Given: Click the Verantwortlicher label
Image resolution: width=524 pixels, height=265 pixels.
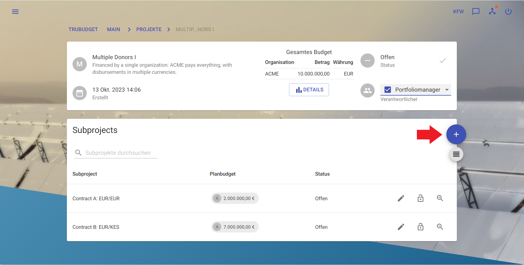Looking at the screenshot, I should tap(399, 99).
